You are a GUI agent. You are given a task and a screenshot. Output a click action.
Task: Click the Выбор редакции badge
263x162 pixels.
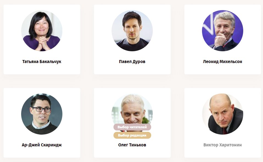coord(132,135)
